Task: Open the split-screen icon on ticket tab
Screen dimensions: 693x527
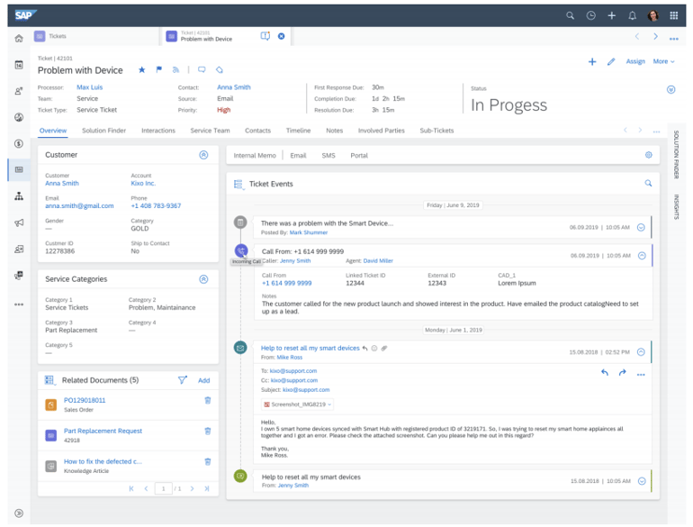Action: pyautogui.click(x=265, y=36)
